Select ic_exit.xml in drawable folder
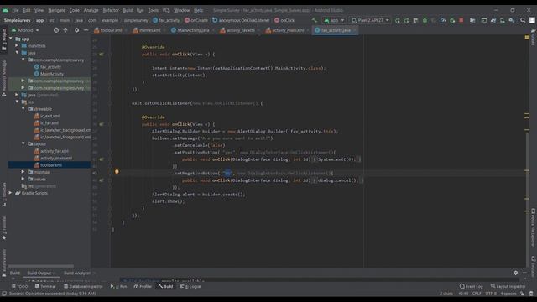 [x=50, y=116]
